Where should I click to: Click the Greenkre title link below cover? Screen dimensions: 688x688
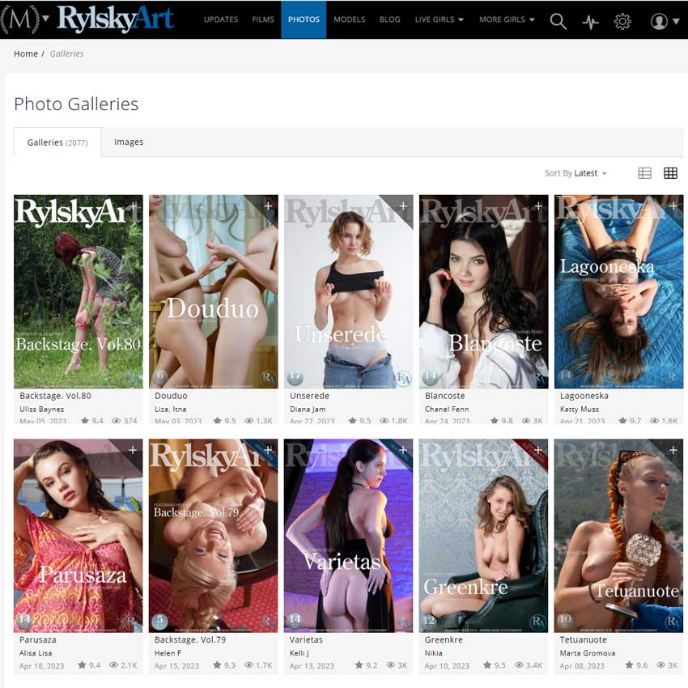pyautogui.click(x=444, y=639)
